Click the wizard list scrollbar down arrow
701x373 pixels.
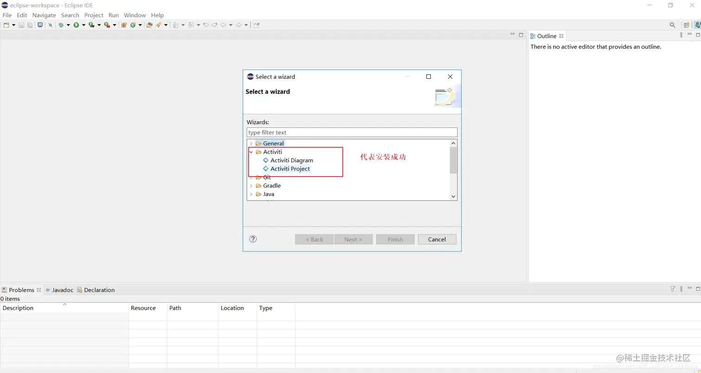(x=453, y=196)
